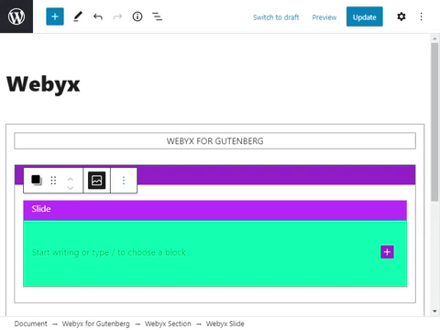Click the drag handle dots on block toolbar
Viewport: 440px width, 330px height.
pyautogui.click(x=53, y=181)
